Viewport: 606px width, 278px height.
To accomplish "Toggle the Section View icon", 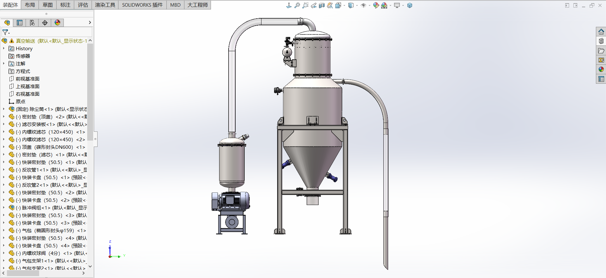I will [x=322, y=5].
